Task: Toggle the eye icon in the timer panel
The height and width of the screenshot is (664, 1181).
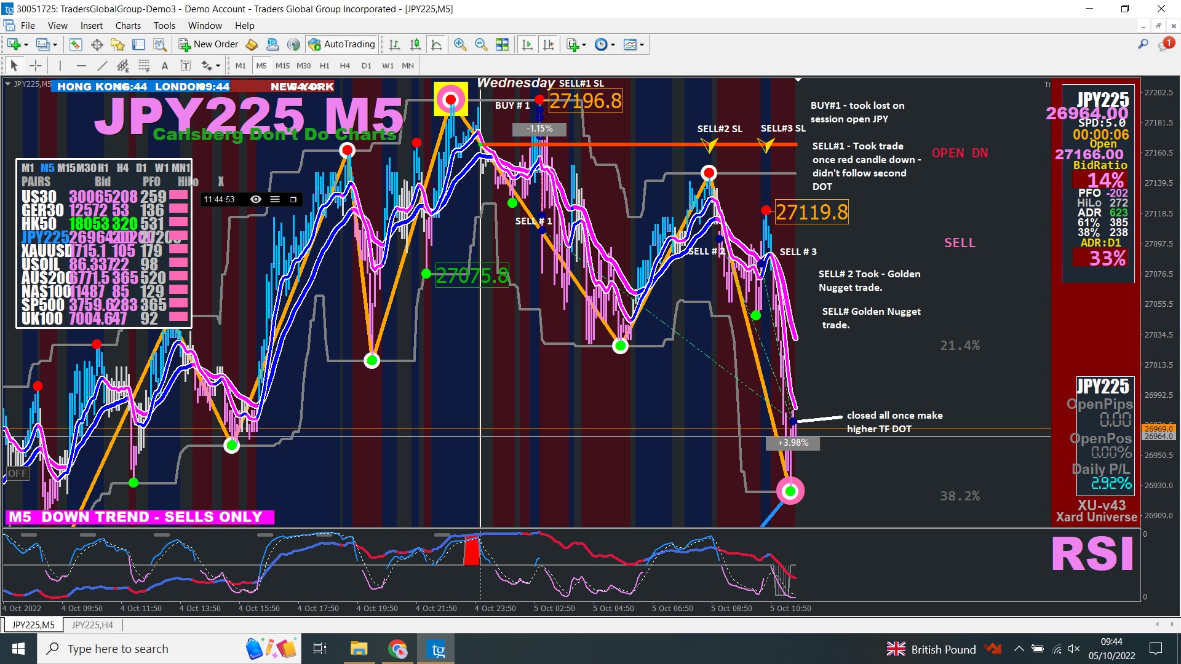Action: [256, 199]
